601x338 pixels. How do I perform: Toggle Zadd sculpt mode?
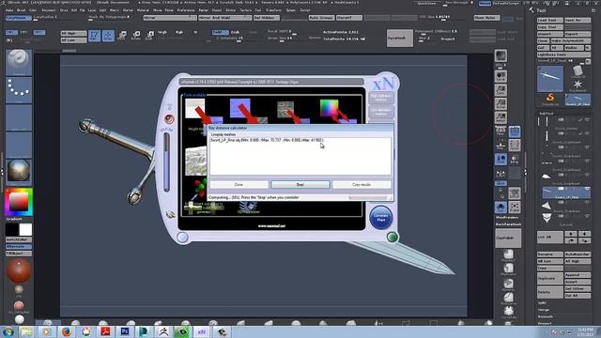(x=220, y=32)
